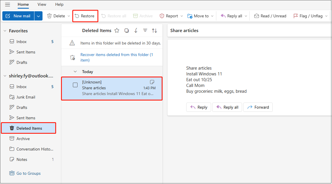Toggle Read / Unread for the message

[x=270, y=16]
